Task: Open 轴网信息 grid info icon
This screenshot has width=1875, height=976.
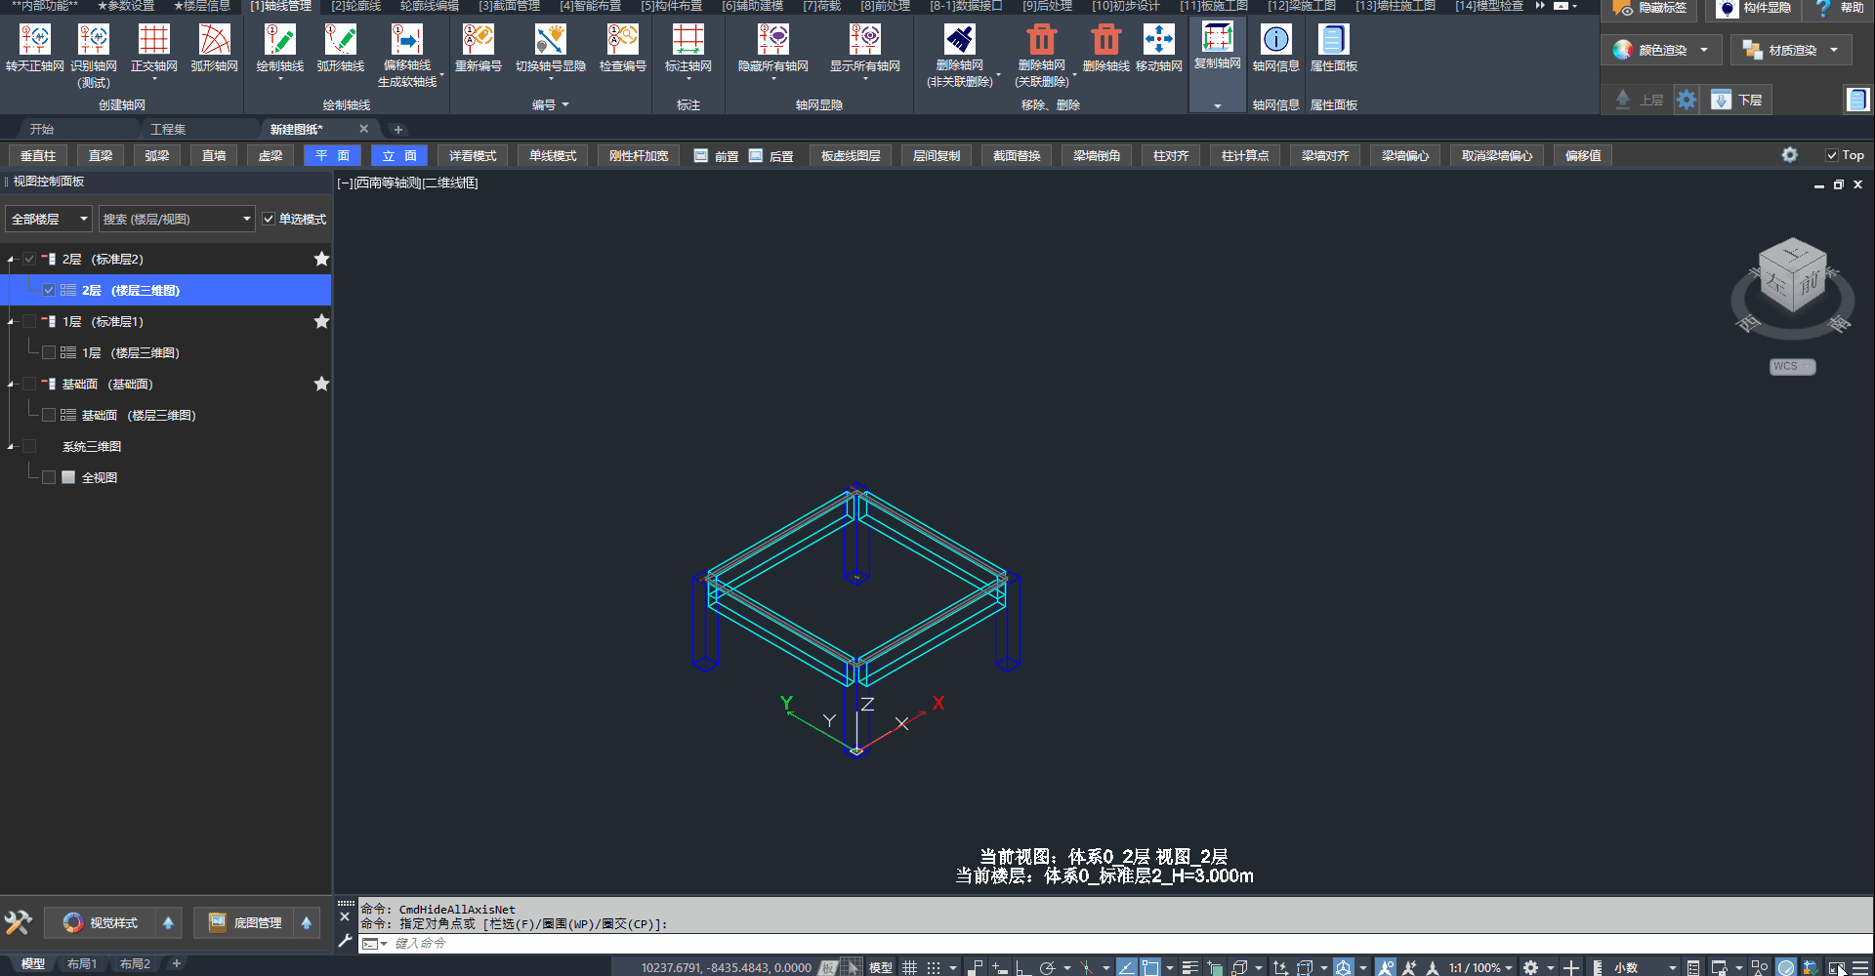Action: pyautogui.click(x=1275, y=41)
